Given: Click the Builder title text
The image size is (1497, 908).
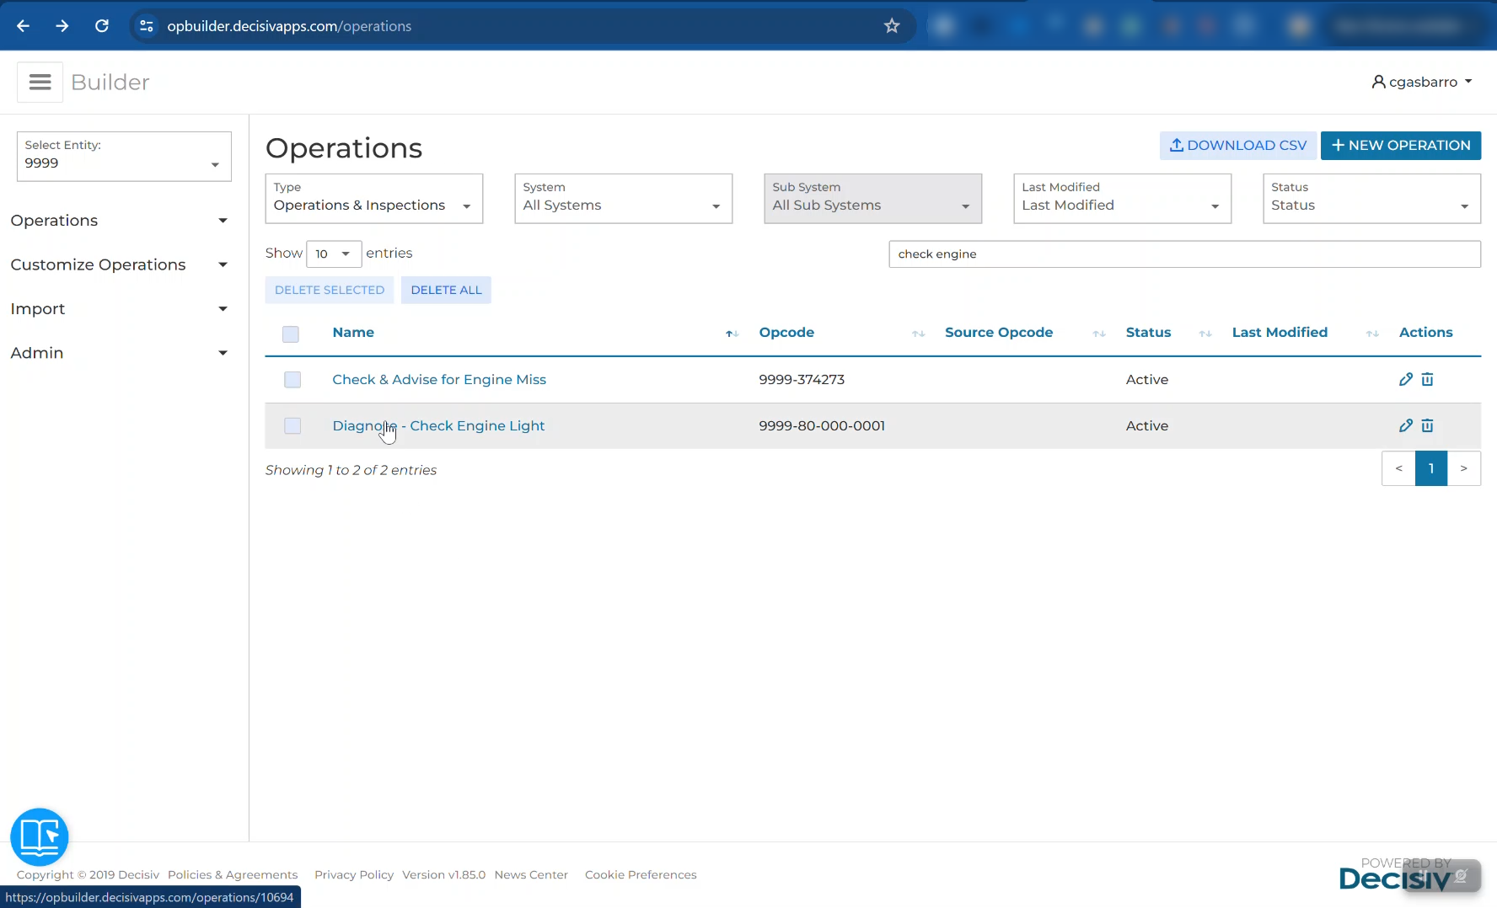Looking at the screenshot, I should click(x=110, y=83).
